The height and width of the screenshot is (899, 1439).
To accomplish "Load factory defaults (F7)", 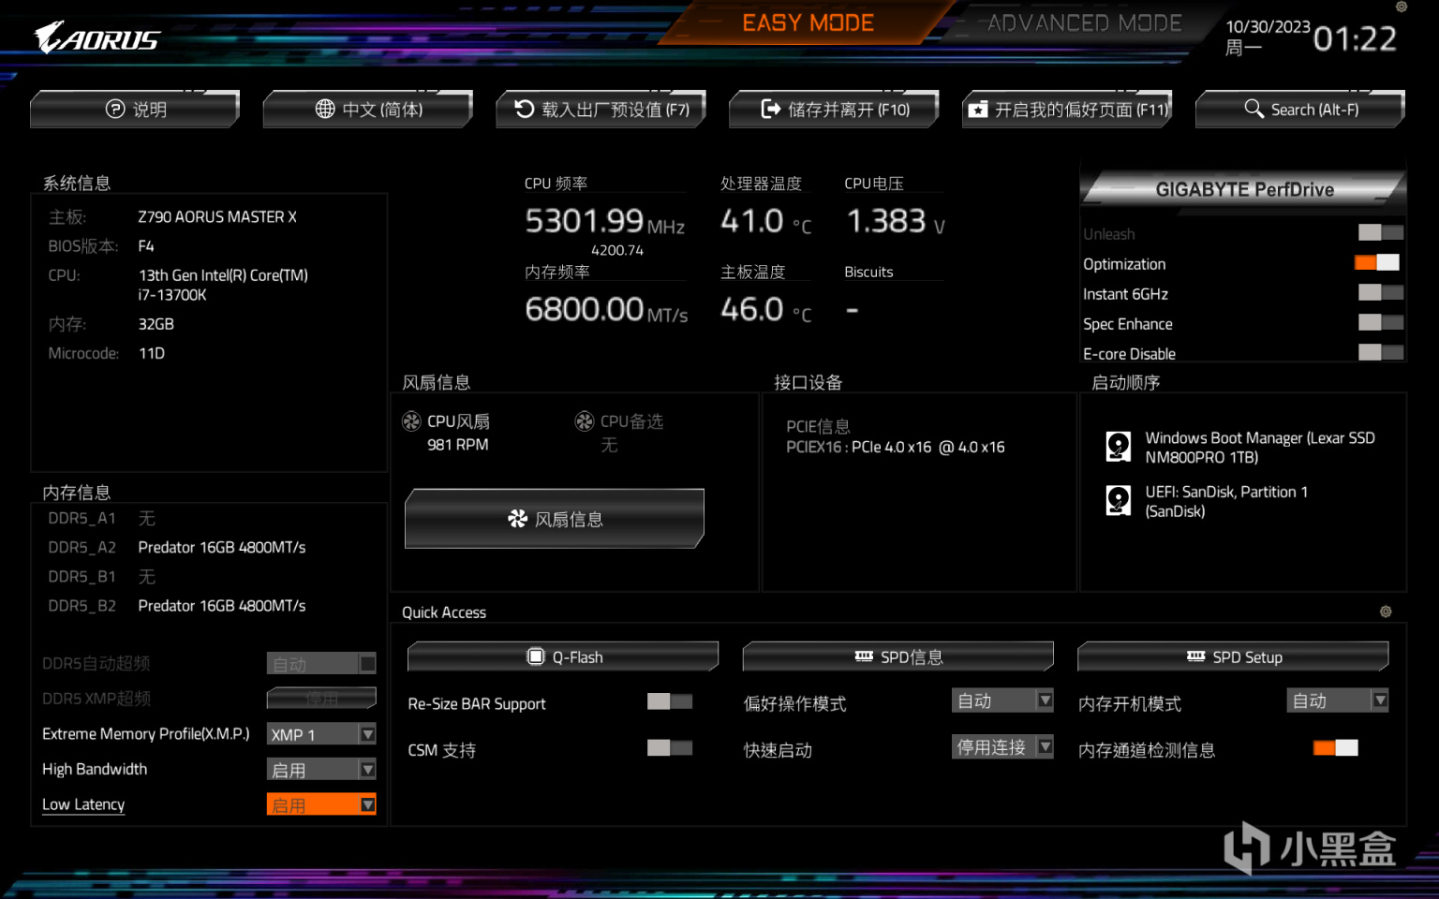I will click(x=601, y=110).
